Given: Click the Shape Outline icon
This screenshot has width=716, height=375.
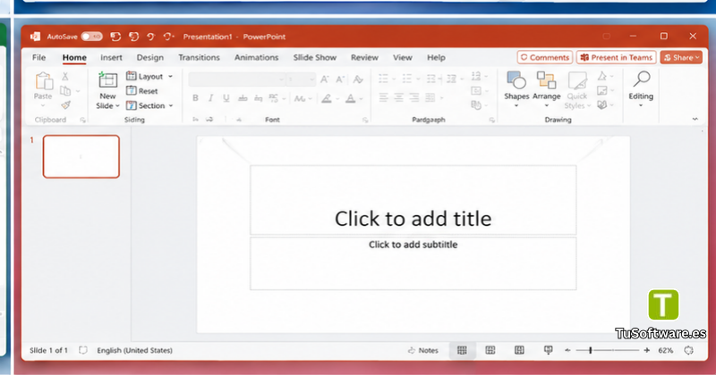Looking at the screenshot, I should pos(602,91).
